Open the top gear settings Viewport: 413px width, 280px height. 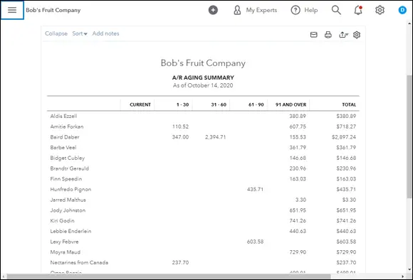pyautogui.click(x=380, y=10)
